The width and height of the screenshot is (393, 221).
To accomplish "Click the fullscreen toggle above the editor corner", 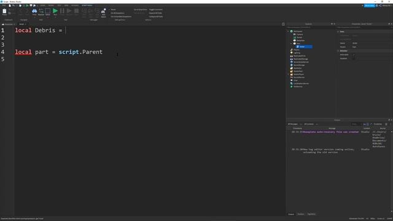I will point(283,25).
